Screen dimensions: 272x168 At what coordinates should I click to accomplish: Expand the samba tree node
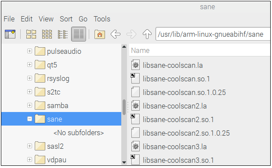29,105
